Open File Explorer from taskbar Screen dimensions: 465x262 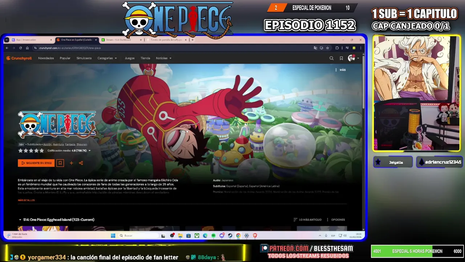click(x=180, y=236)
